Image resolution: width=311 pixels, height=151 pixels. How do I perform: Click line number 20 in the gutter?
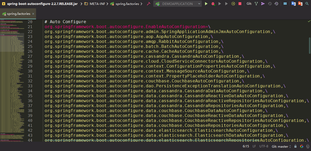[x=30, y=22]
